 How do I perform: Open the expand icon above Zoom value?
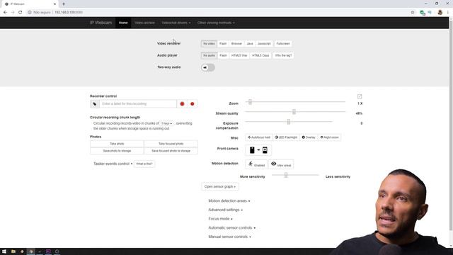pyautogui.click(x=360, y=96)
